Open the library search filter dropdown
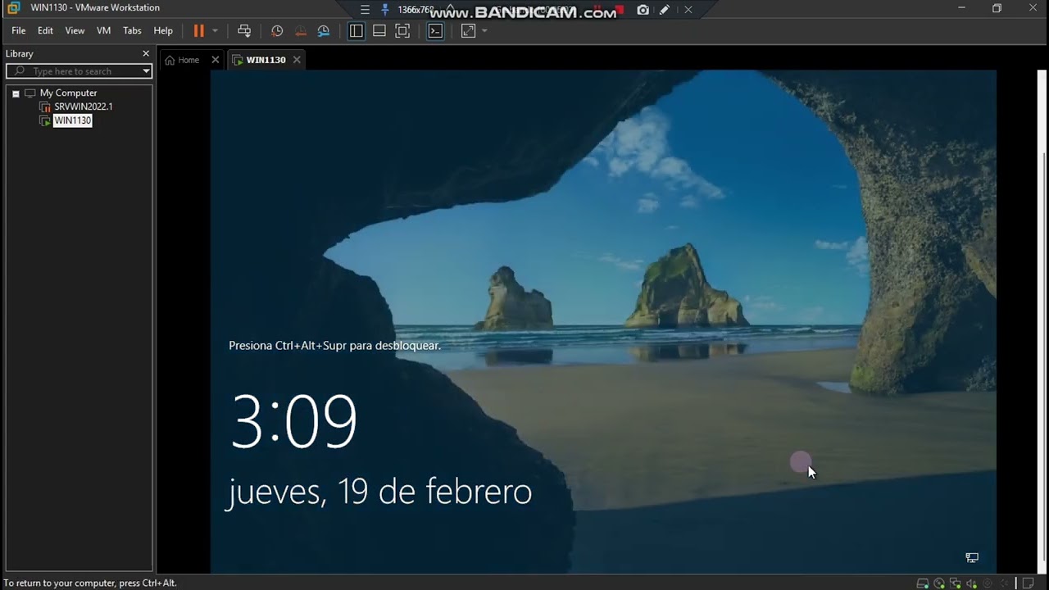 point(146,71)
